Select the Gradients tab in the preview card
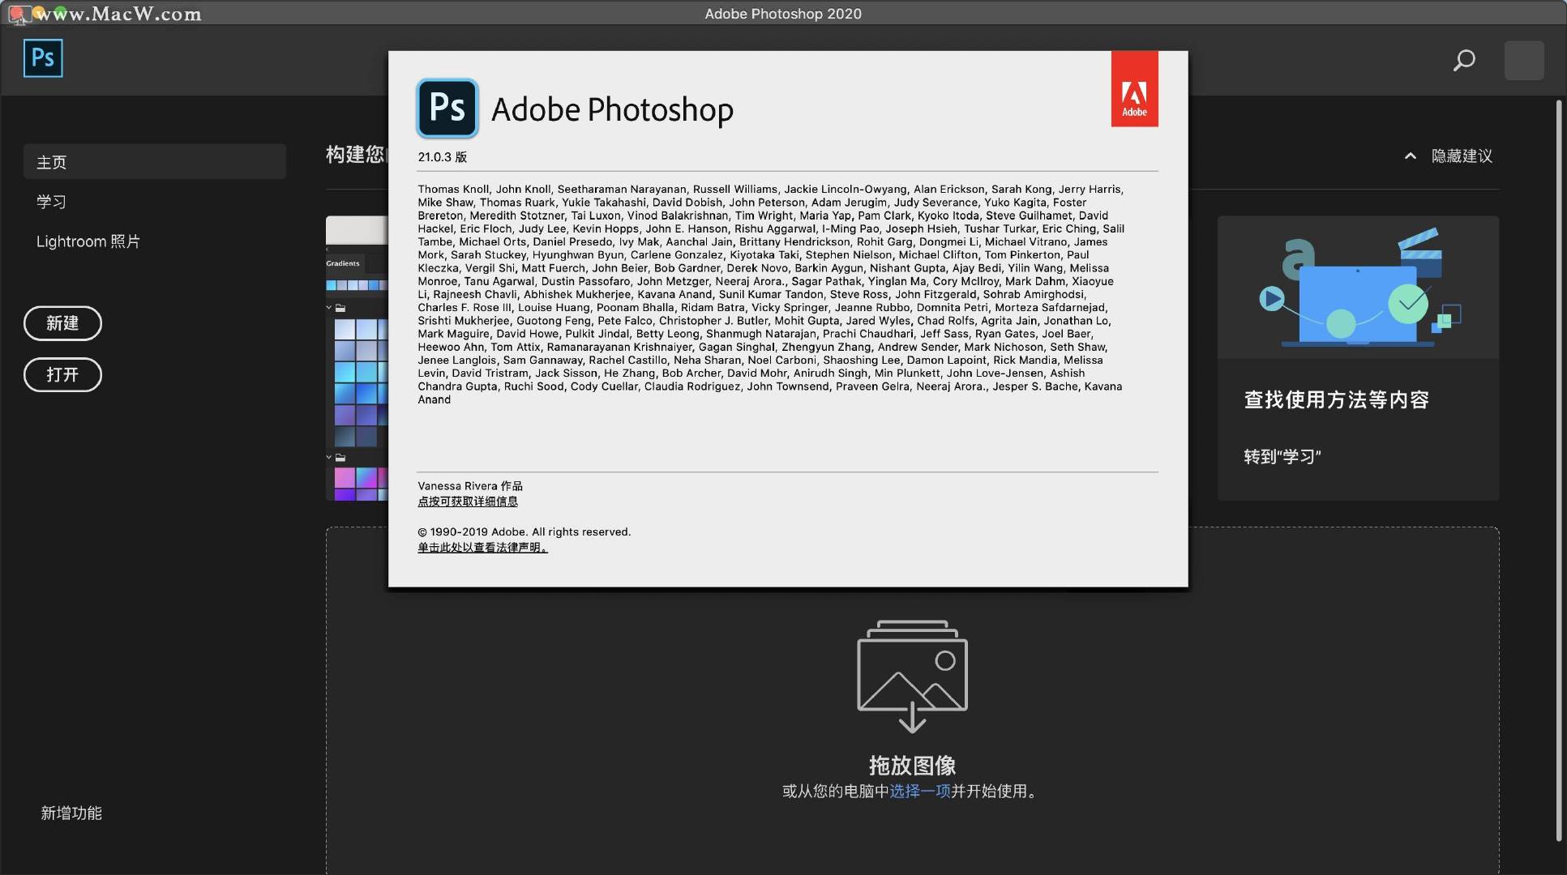The height and width of the screenshot is (875, 1567). pos(343,263)
